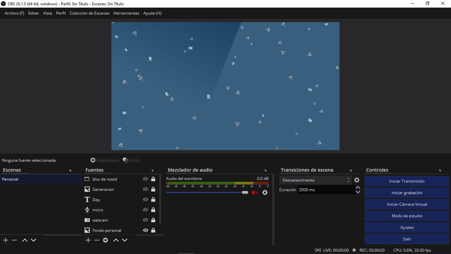Remove the selected scene with minus icon

(x=14, y=240)
